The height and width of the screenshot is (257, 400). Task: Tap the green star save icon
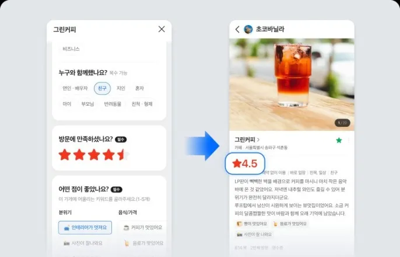pos(339,140)
